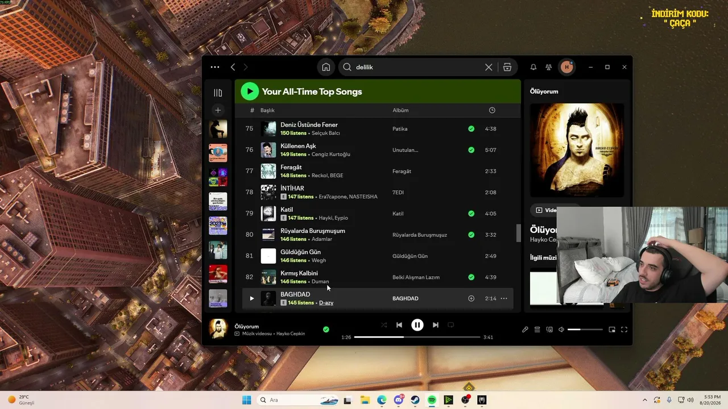Open the Ölüyorum artwork in right panel
Screen dimensions: 728x409
tap(577, 150)
